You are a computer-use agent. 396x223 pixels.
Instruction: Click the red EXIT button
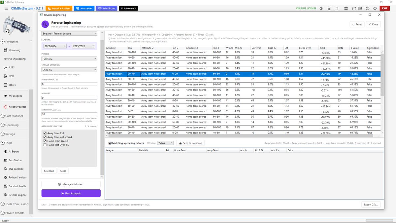click(384, 8)
